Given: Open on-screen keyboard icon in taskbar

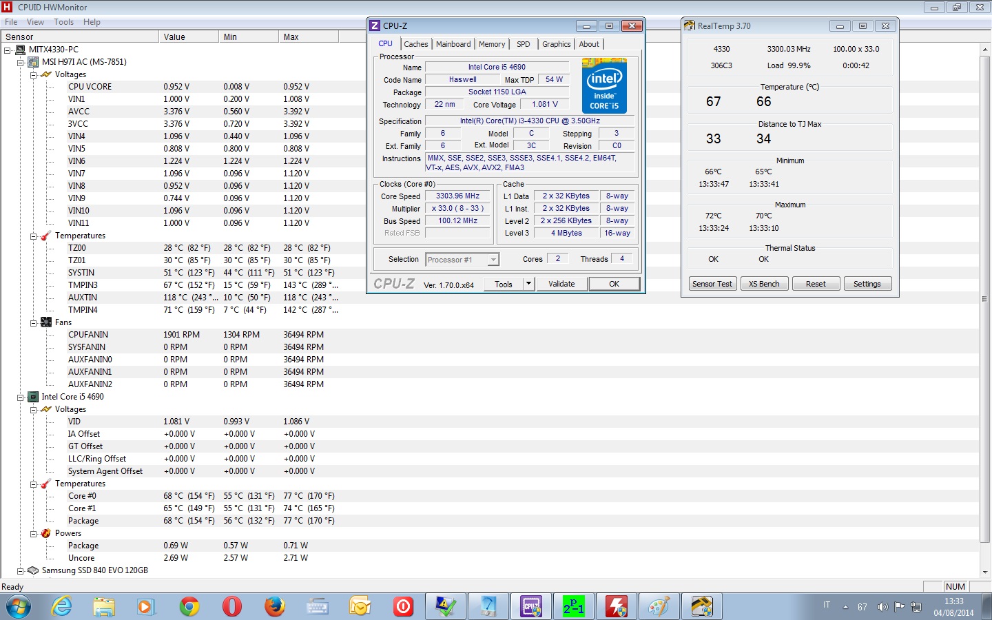Looking at the screenshot, I should pos(318,607).
